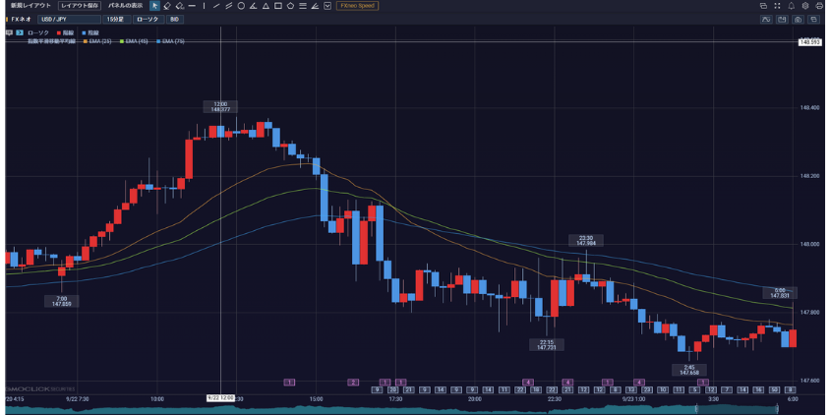Click the FXneo Speed button
Screen dimensions: 830x415
pyautogui.click(x=357, y=6)
